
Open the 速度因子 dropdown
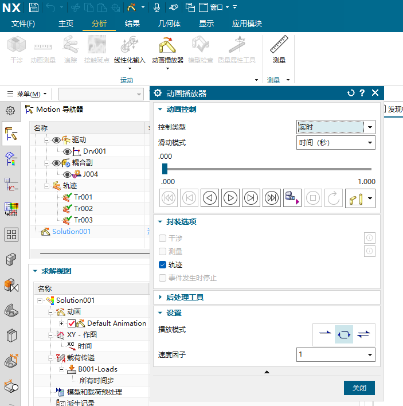coord(336,355)
